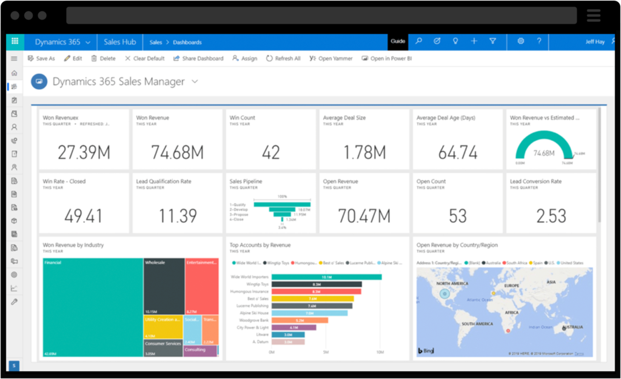Open the wrench icon in sidebar
Viewport: 621px width, 379px height.
[15, 301]
